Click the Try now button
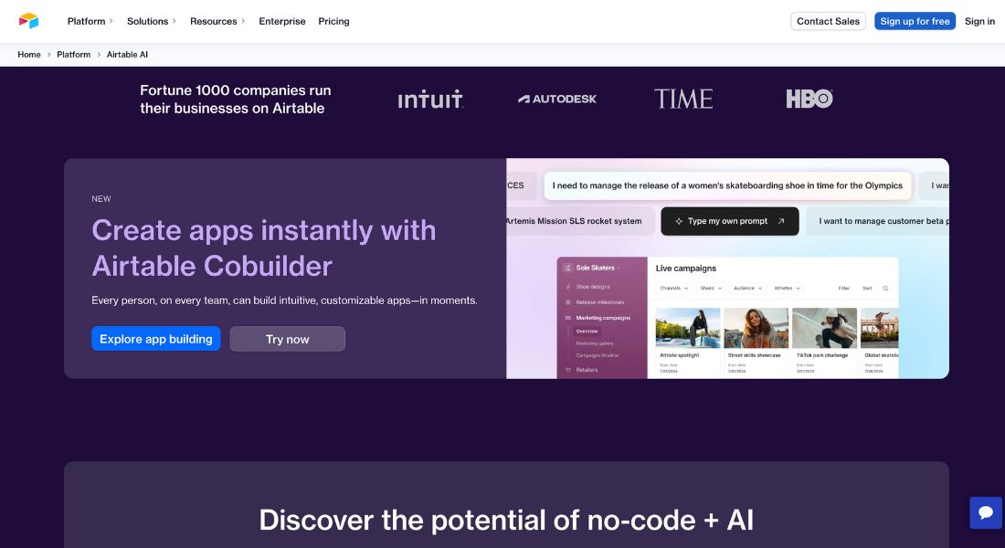The height and width of the screenshot is (548, 1005). (287, 339)
